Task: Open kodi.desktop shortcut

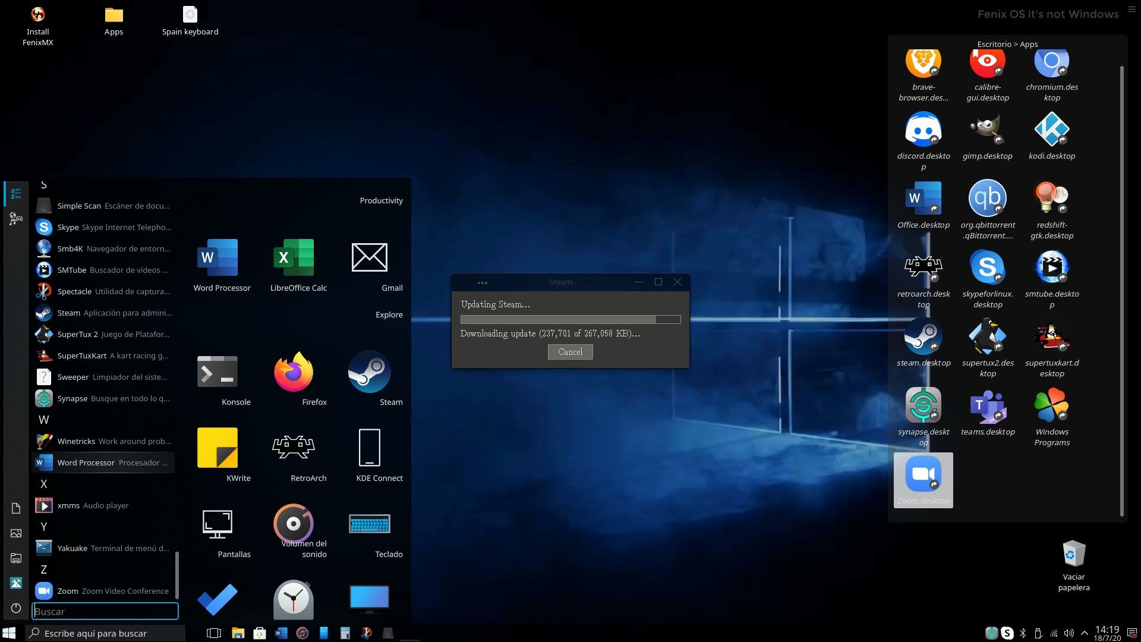Action: point(1052,136)
